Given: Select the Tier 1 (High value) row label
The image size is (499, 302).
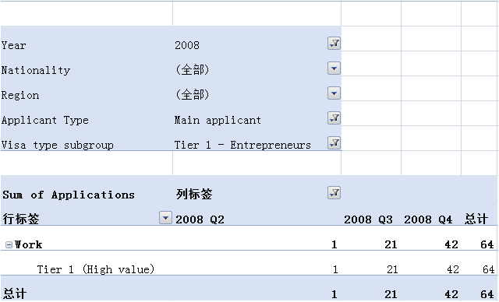Looking at the screenshot, I should pos(95,269).
